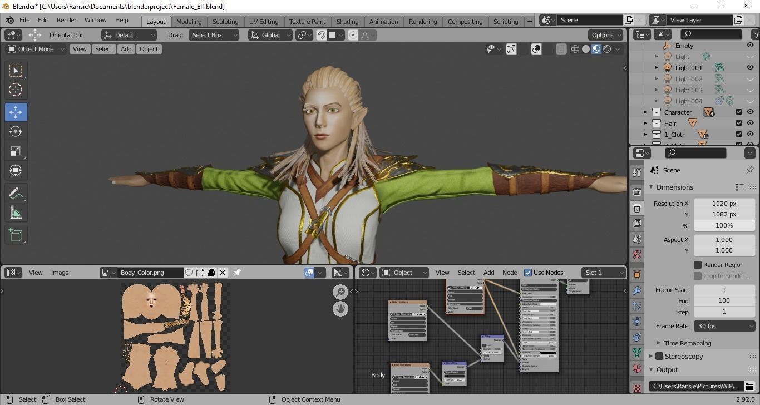Toggle proportional editing in the viewport header

(x=353, y=35)
